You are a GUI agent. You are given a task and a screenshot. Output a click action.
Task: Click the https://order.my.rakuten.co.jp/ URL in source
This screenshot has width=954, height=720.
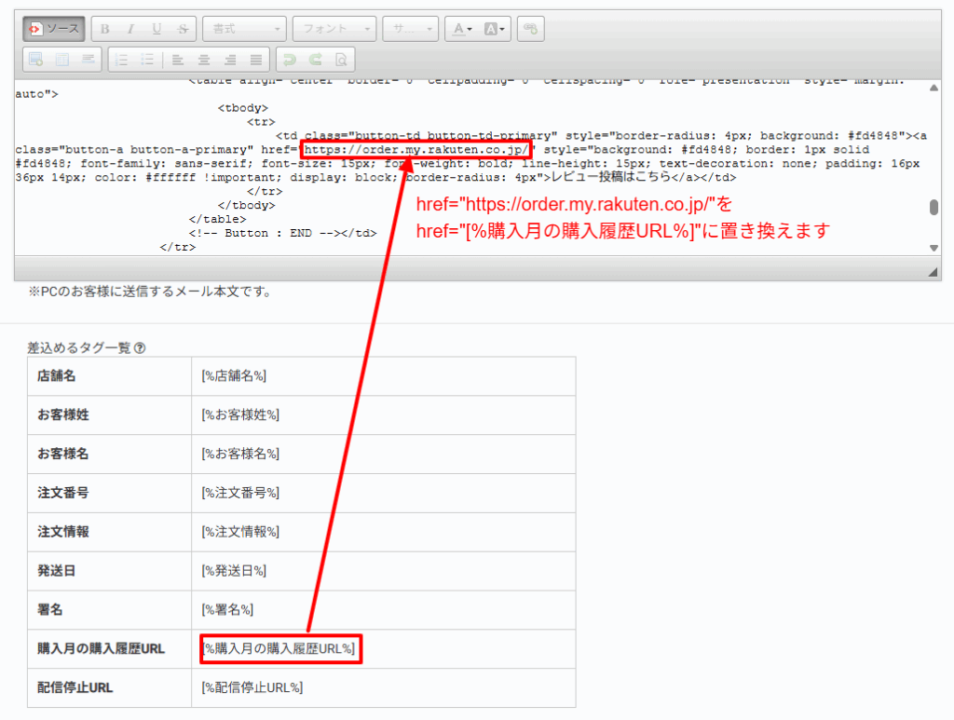click(x=416, y=150)
